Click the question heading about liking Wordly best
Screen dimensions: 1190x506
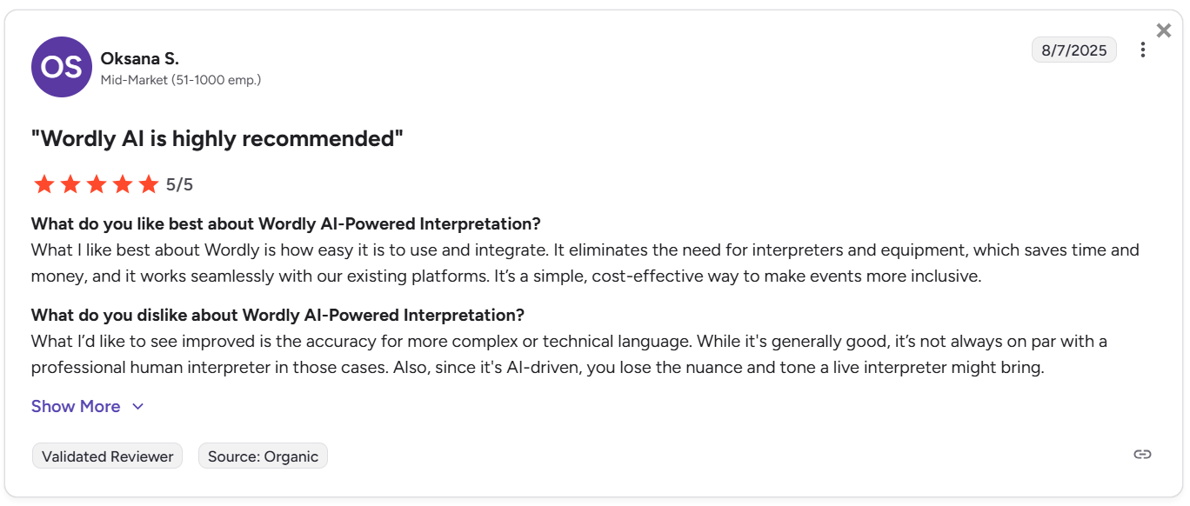point(285,223)
